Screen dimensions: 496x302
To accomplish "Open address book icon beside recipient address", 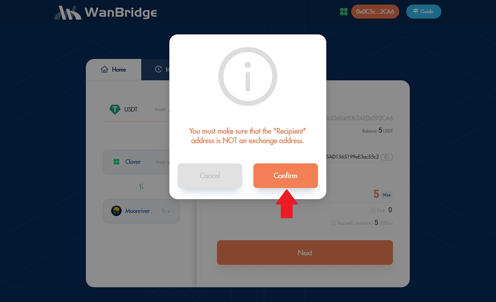I will coord(387,156).
